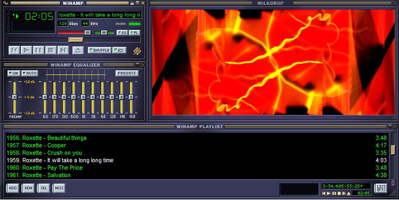Click the I file info letter in clutterbar

tap(9, 22)
